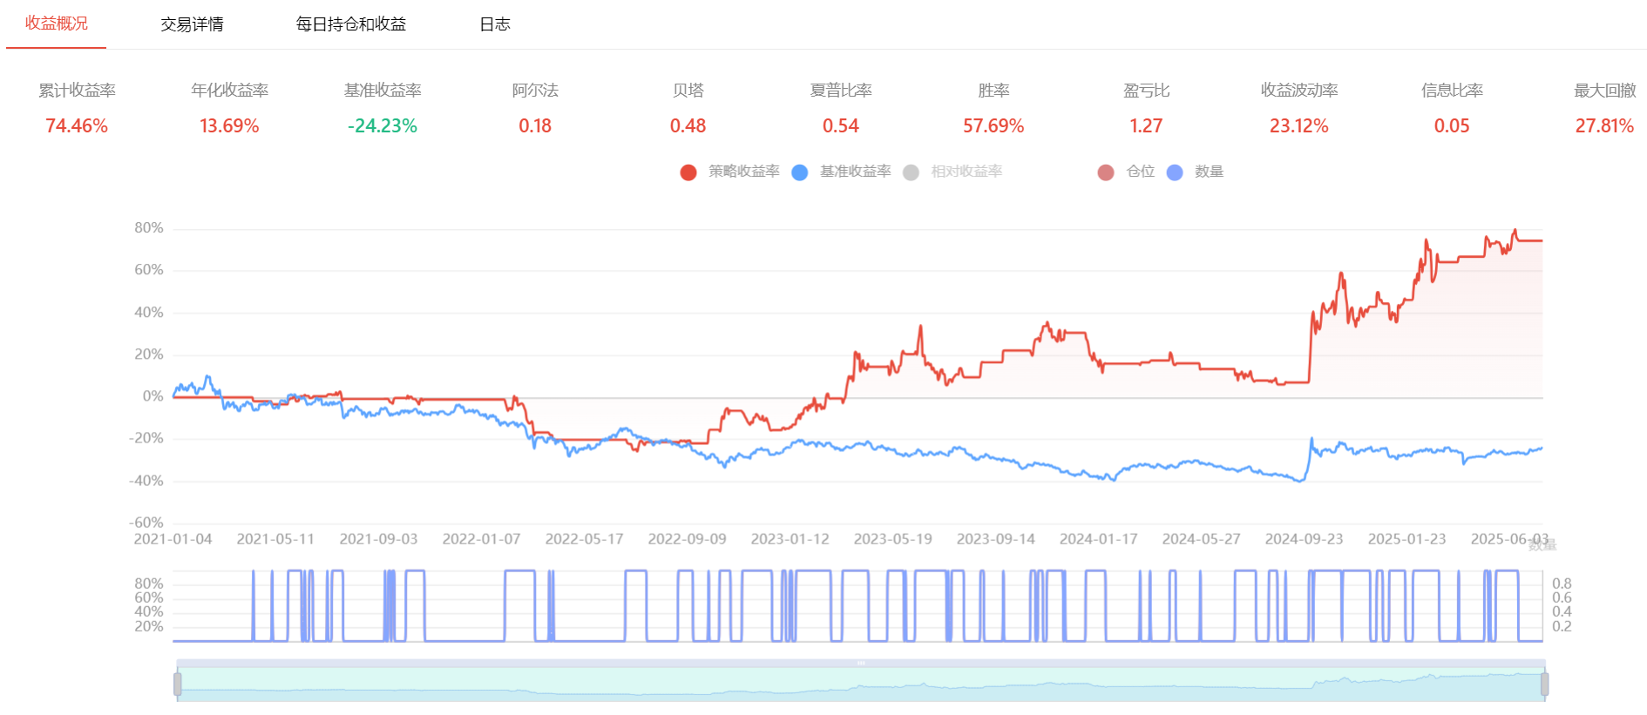Open the 每日持仓和收益 tab
Image resolution: width=1647 pixels, height=715 pixels.
click(x=350, y=24)
